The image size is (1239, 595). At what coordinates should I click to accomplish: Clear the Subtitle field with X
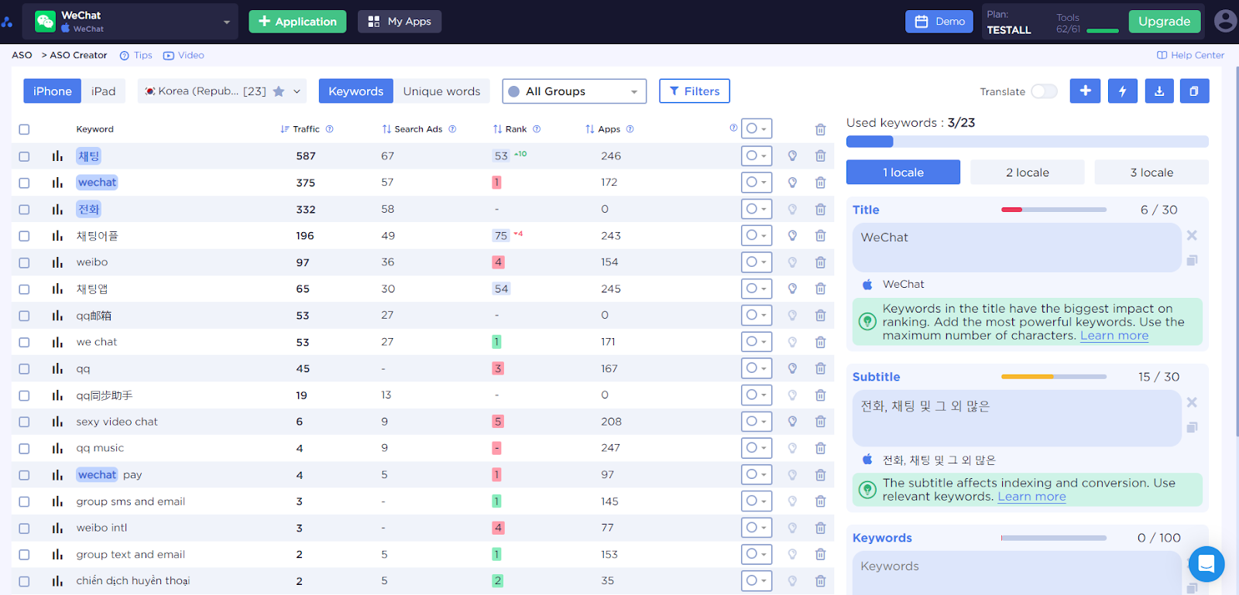tap(1192, 402)
